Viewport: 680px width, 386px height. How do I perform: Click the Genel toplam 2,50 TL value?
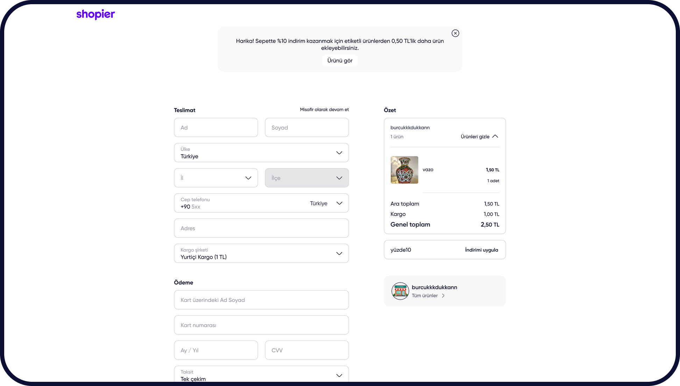pyautogui.click(x=490, y=224)
